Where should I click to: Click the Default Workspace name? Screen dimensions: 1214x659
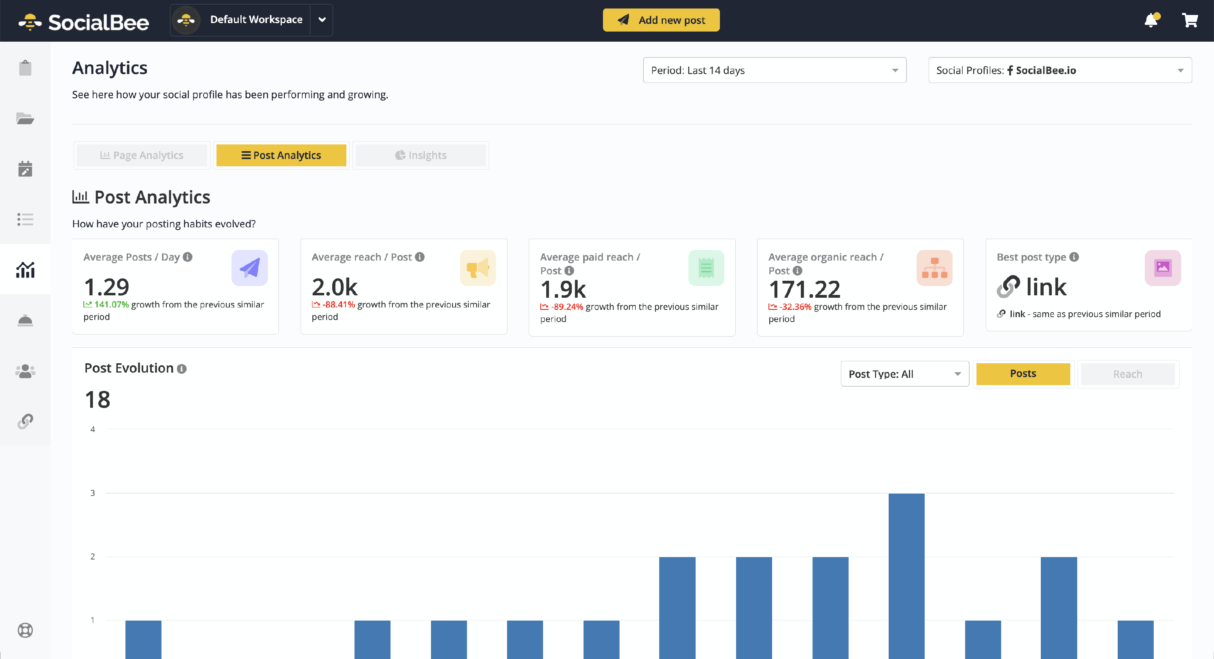pos(256,19)
